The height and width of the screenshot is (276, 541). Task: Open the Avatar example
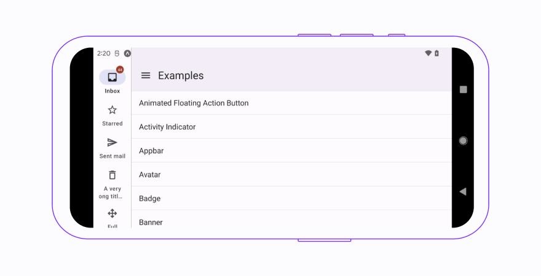(149, 175)
